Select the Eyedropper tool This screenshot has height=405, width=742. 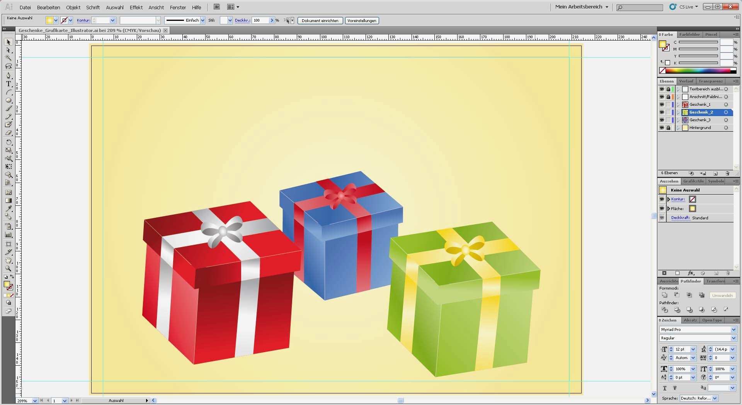pyautogui.click(x=9, y=208)
